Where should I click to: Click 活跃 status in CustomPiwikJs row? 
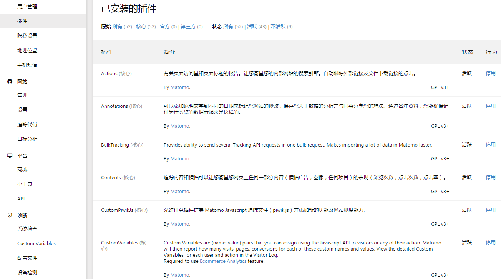tap(467, 210)
